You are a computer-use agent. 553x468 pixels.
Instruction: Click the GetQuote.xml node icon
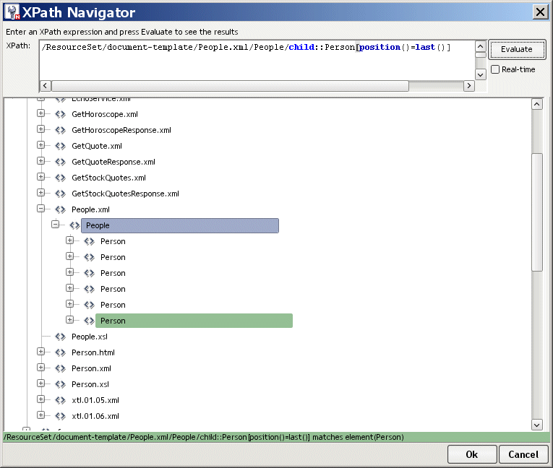(x=60, y=146)
